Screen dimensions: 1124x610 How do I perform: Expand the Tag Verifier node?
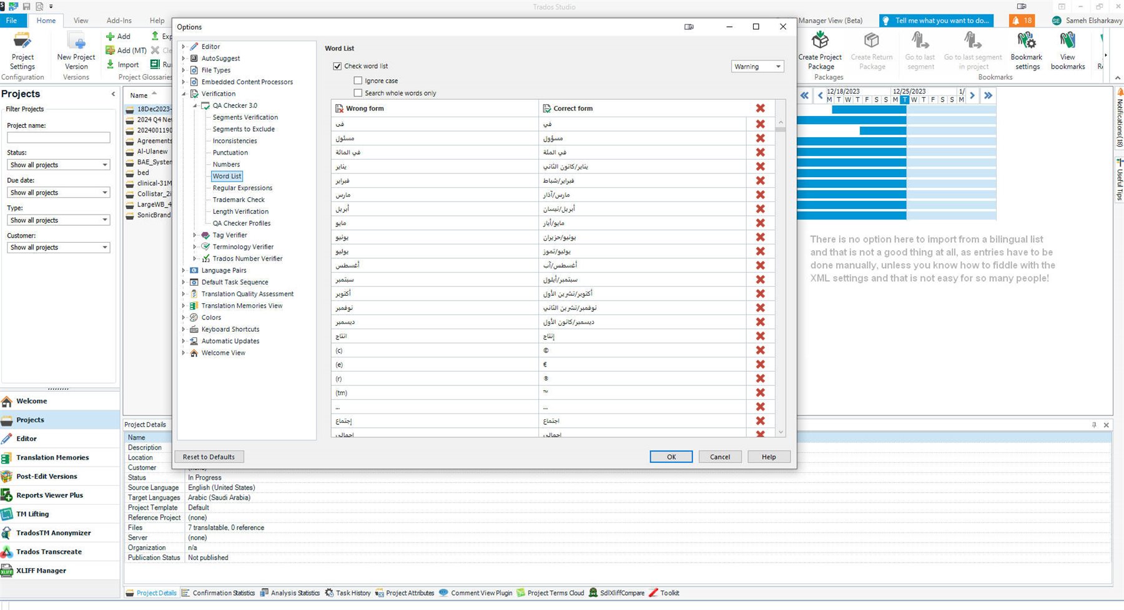[195, 235]
